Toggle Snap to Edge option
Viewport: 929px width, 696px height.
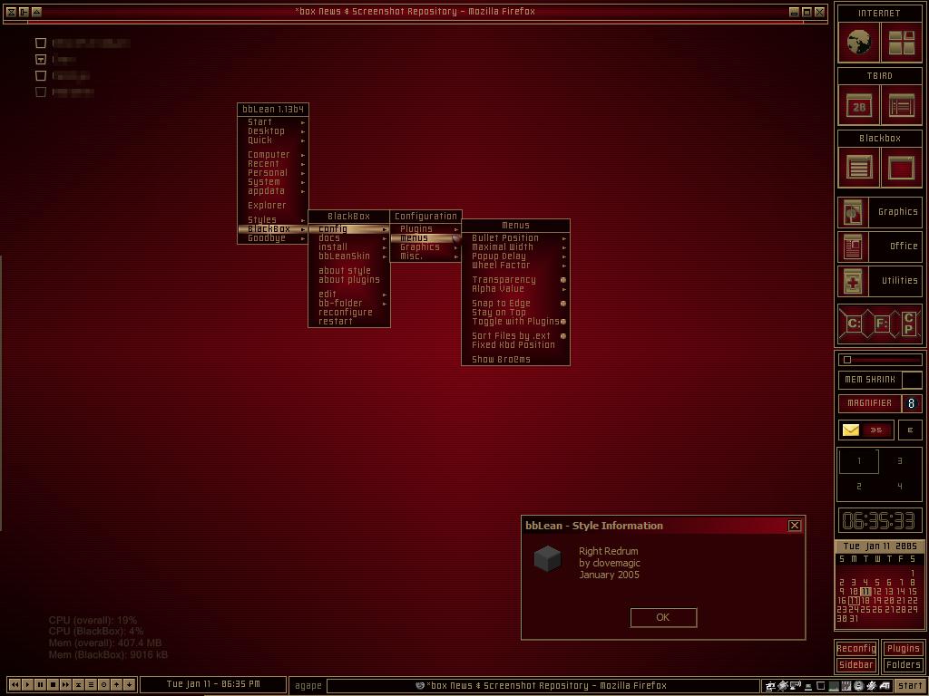pos(515,303)
